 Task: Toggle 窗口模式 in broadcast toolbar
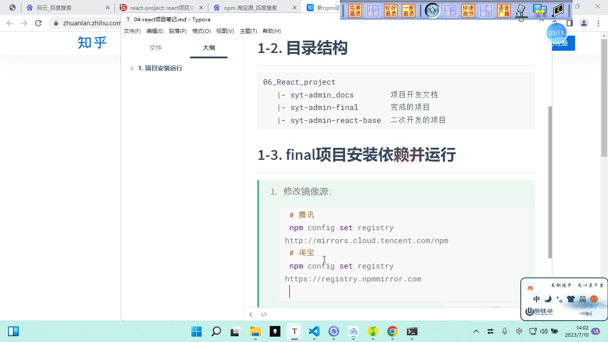(450, 11)
